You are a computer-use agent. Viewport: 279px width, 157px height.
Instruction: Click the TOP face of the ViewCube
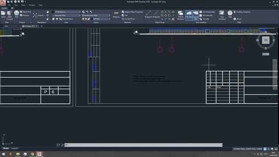pos(265,40)
